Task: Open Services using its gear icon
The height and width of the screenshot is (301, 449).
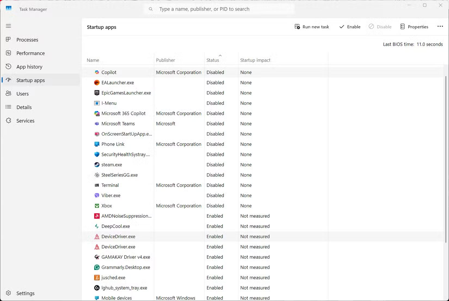Action: (x=8, y=121)
